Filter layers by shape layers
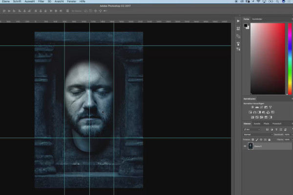293x195 pixels. 281,129
